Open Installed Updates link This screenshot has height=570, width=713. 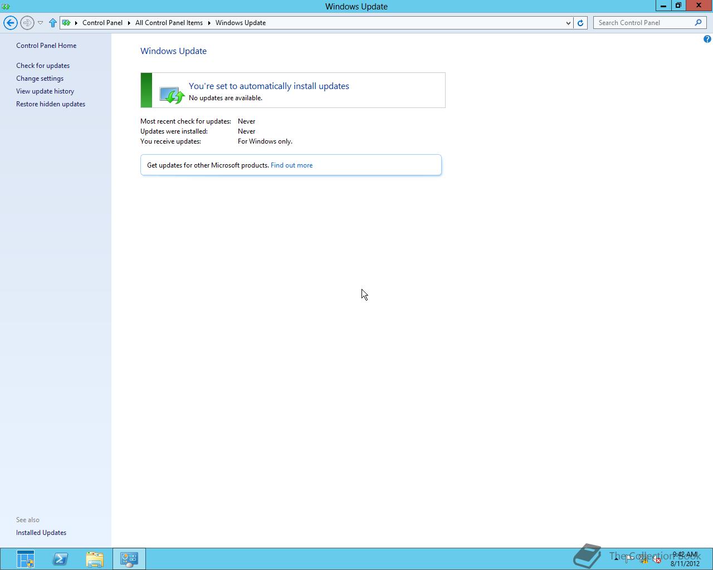point(41,533)
